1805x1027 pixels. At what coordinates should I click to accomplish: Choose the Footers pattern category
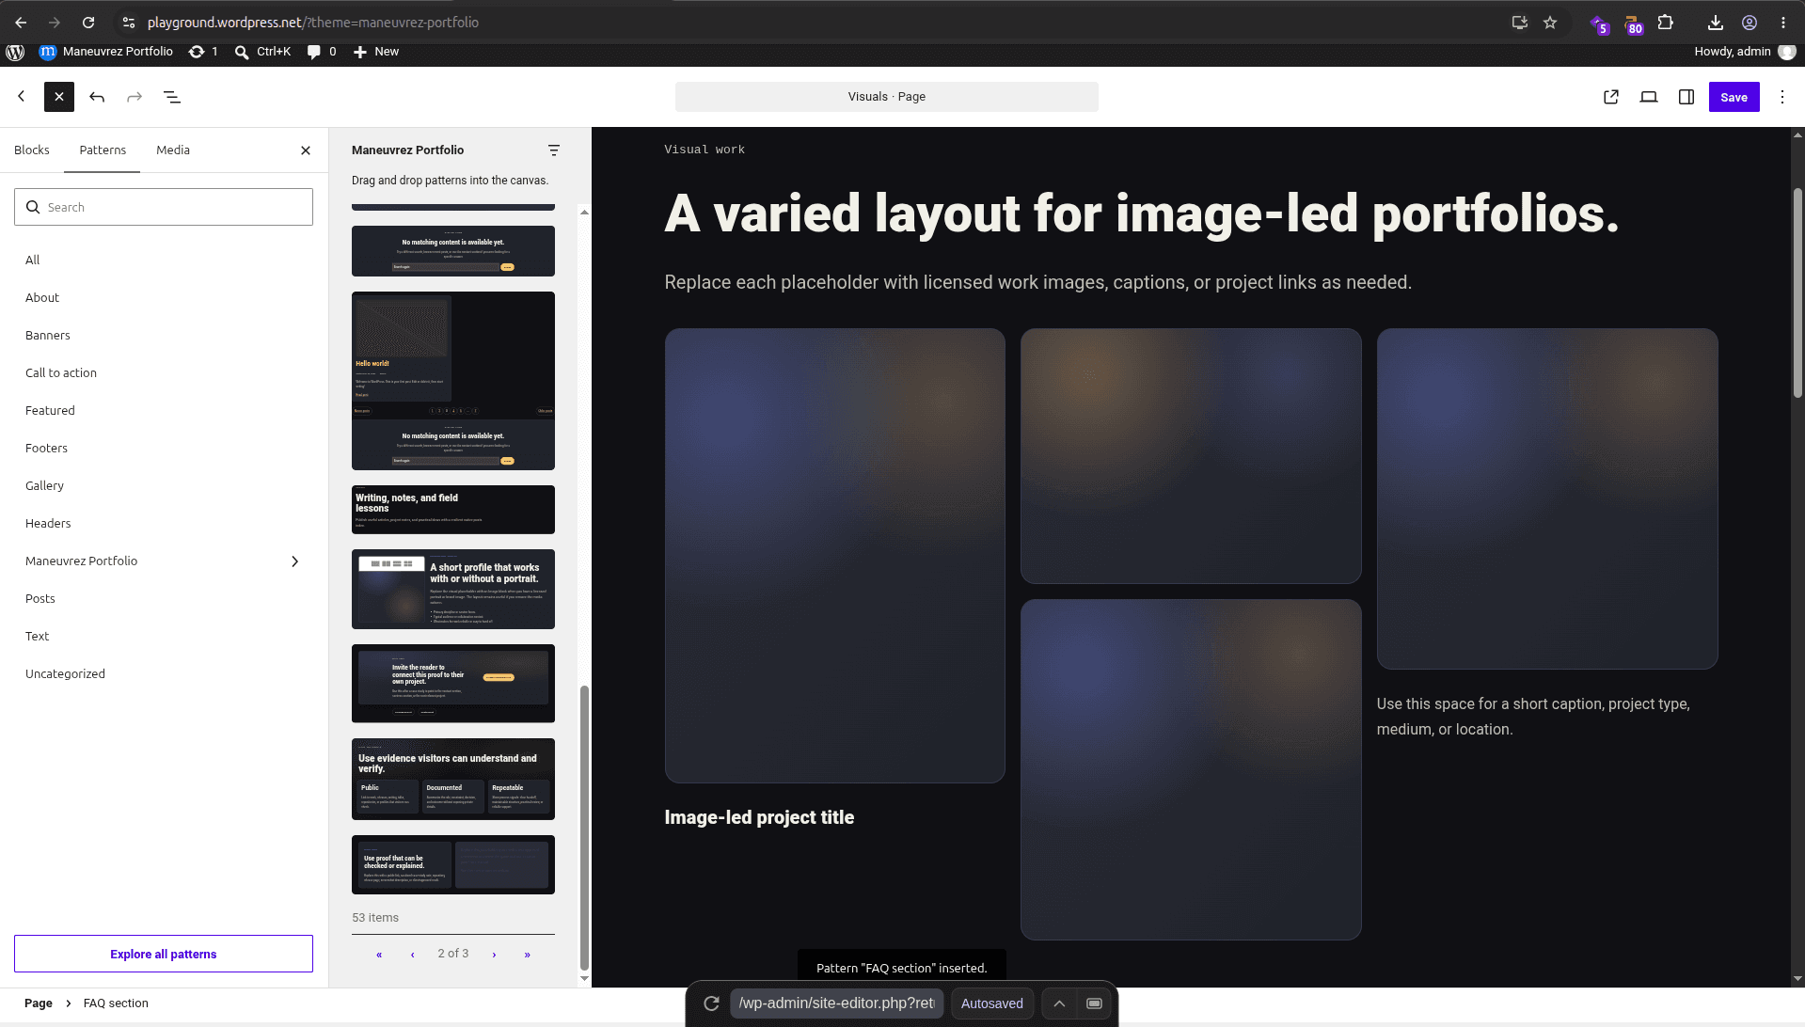point(46,449)
